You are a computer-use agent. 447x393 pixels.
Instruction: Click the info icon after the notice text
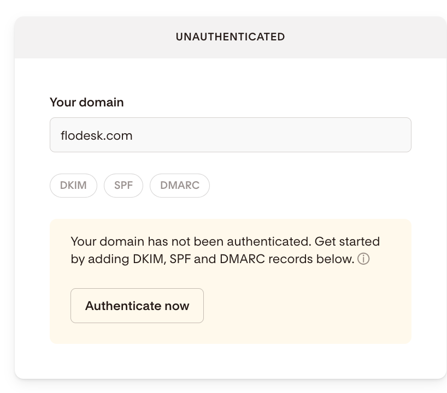pyautogui.click(x=364, y=259)
